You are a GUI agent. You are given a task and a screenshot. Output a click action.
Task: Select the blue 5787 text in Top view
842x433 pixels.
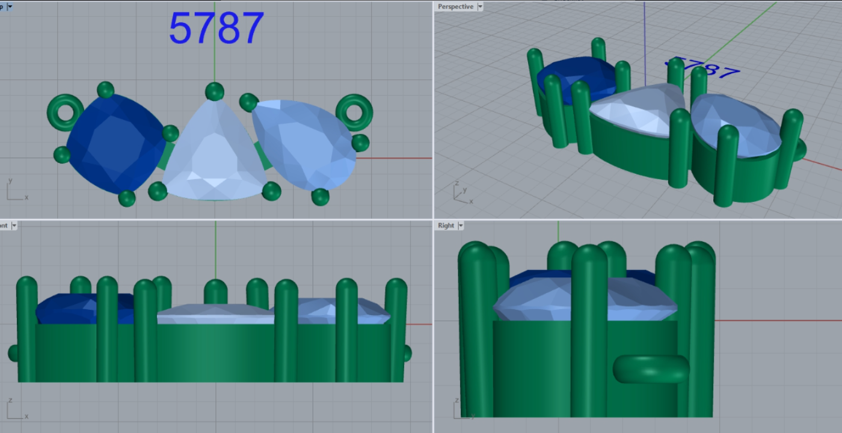pos(216,28)
